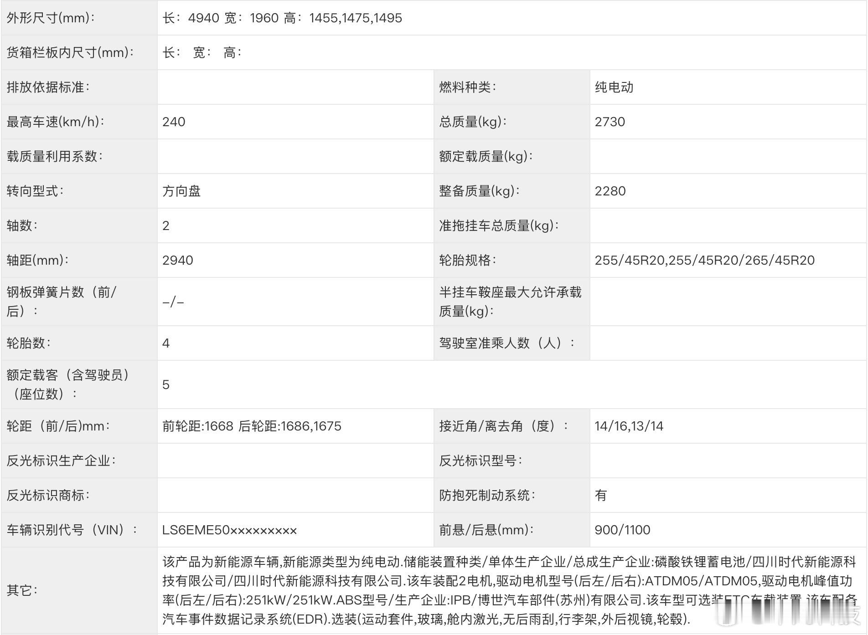Viewport: 868px width, 635px height.
Task: Click the 轮距(前/后)mm label
Action: point(58,426)
